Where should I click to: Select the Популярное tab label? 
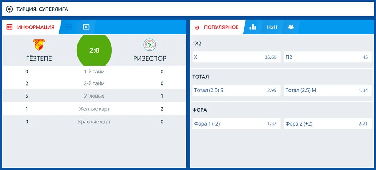(x=221, y=27)
